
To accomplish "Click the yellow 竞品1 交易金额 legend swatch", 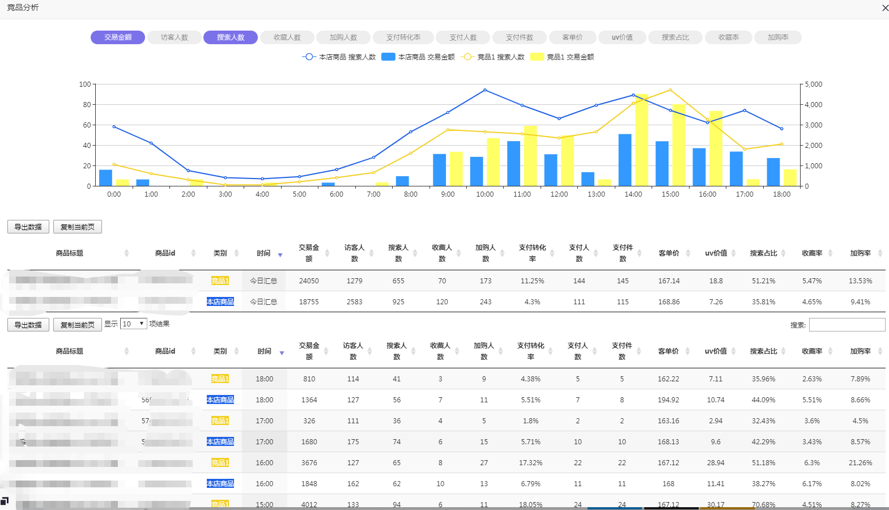I will [x=537, y=57].
